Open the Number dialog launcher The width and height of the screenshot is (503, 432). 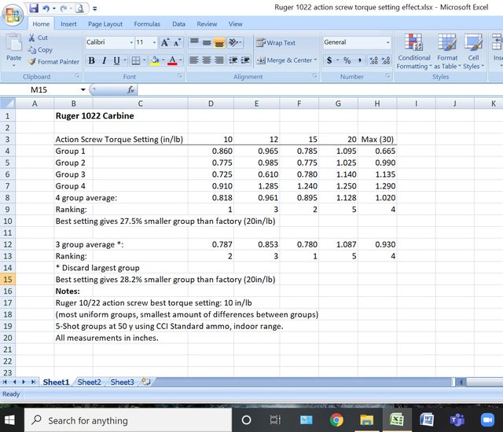(387, 76)
